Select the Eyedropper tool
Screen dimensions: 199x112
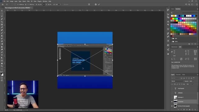[x=2, y=27]
